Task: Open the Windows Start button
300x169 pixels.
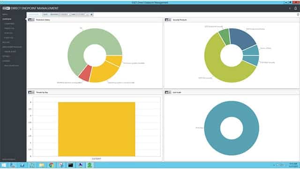Action: (4, 165)
